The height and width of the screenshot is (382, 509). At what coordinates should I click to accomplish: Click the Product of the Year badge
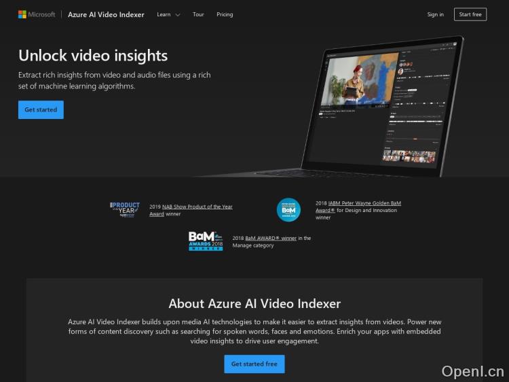(125, 209)
